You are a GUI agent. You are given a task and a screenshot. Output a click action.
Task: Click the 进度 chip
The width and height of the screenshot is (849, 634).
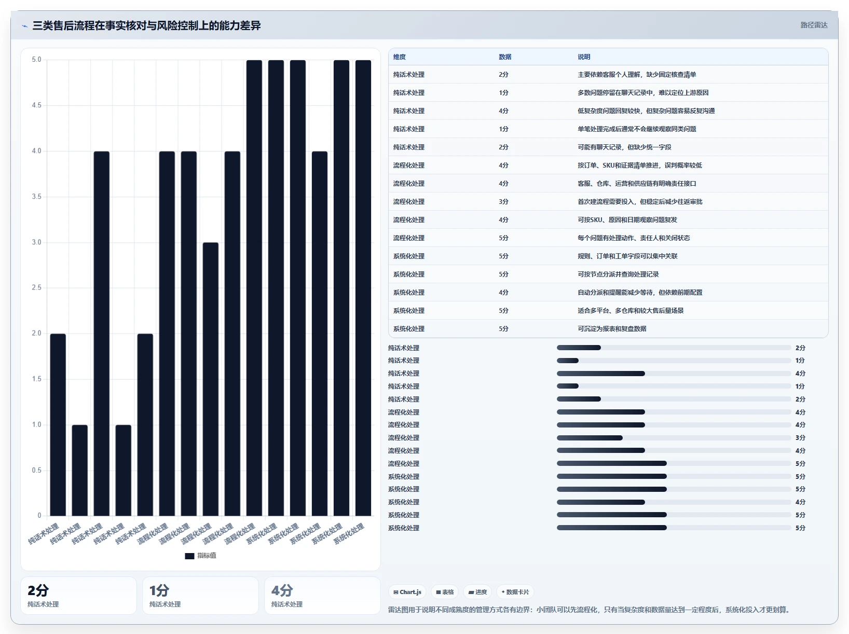[477, 592]
